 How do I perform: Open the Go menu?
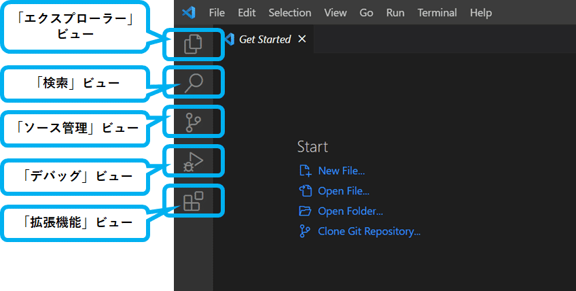366,13
